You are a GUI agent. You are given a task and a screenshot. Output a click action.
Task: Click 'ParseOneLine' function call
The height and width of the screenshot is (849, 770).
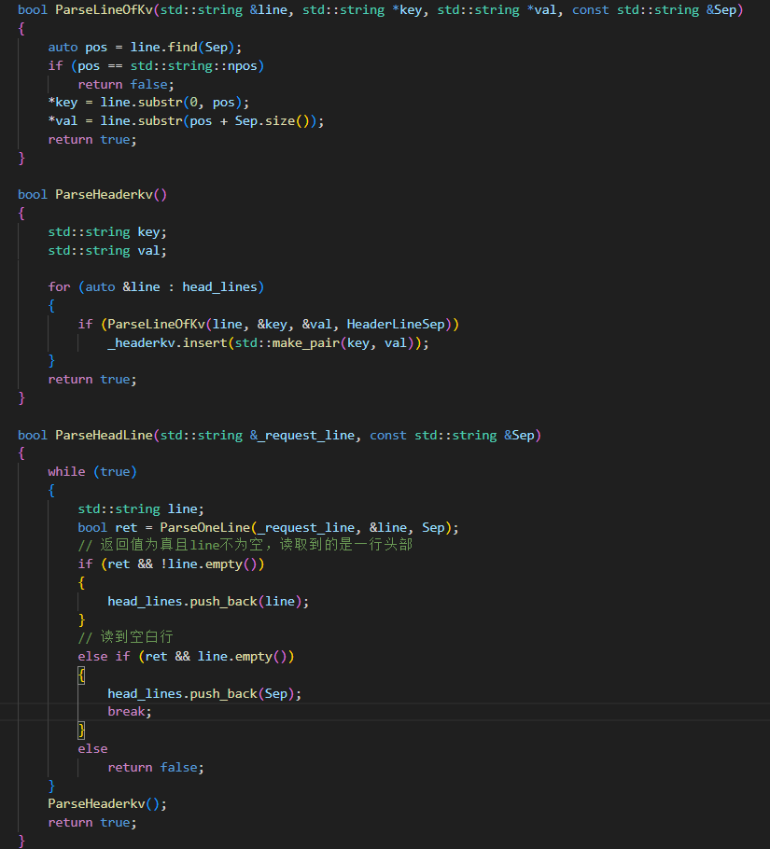coord(204,527)
